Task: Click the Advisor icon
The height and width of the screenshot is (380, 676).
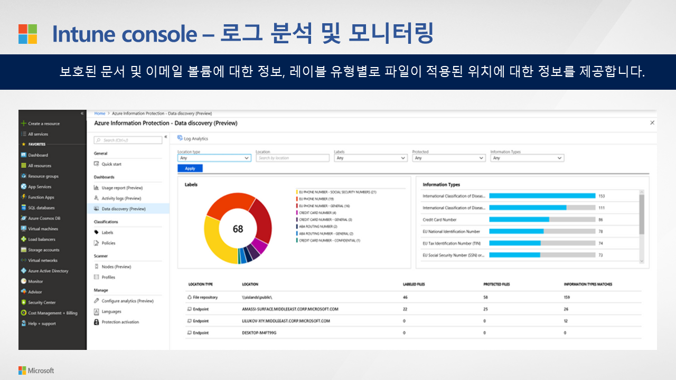Action: click(23, 292)
